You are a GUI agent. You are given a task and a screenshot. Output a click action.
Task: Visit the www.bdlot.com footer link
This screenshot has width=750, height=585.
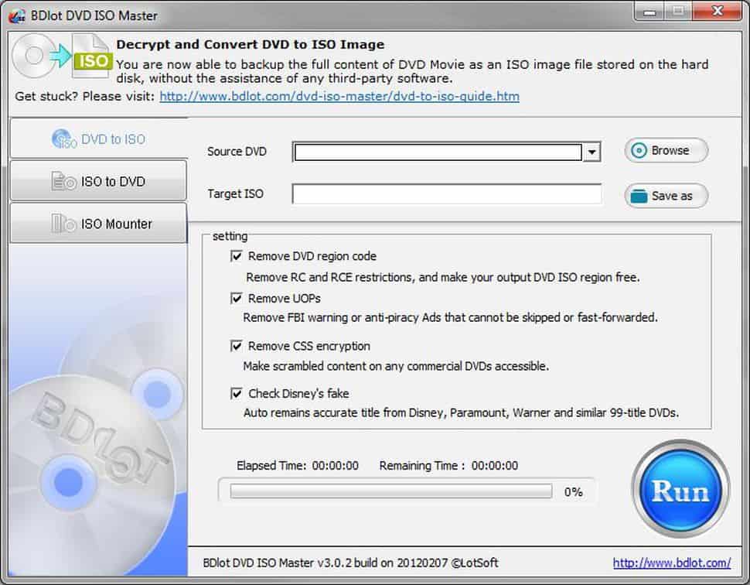pyautogui.click(x=671, y=563)
